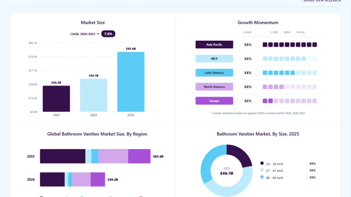Select the 2033 market size bar

[131, 82]
